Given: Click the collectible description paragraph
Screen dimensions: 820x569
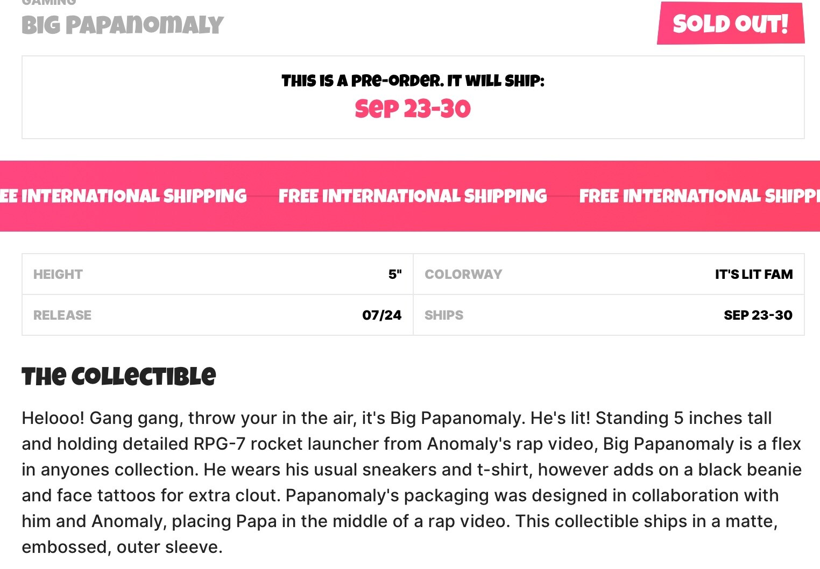Looking at the screenshot, I should tap(412, 482).
